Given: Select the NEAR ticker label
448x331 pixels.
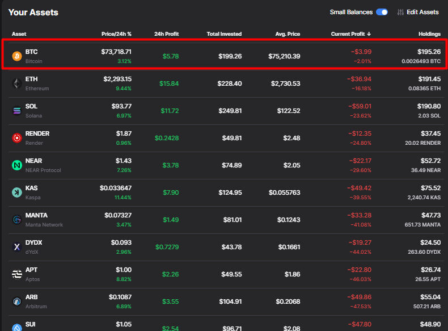Looking at the screenshot, I should pos(33,161).
